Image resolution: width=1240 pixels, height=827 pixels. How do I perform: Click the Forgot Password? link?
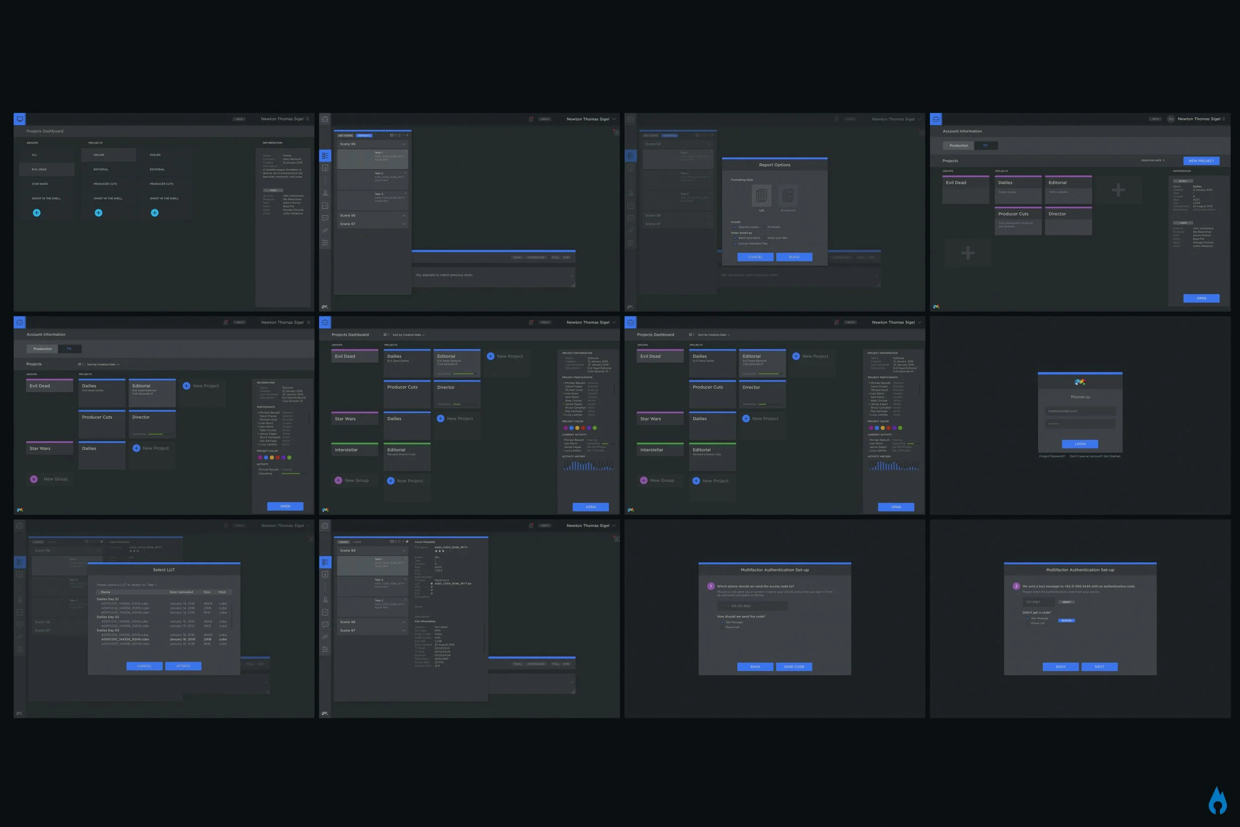(x=1052, y=456)
